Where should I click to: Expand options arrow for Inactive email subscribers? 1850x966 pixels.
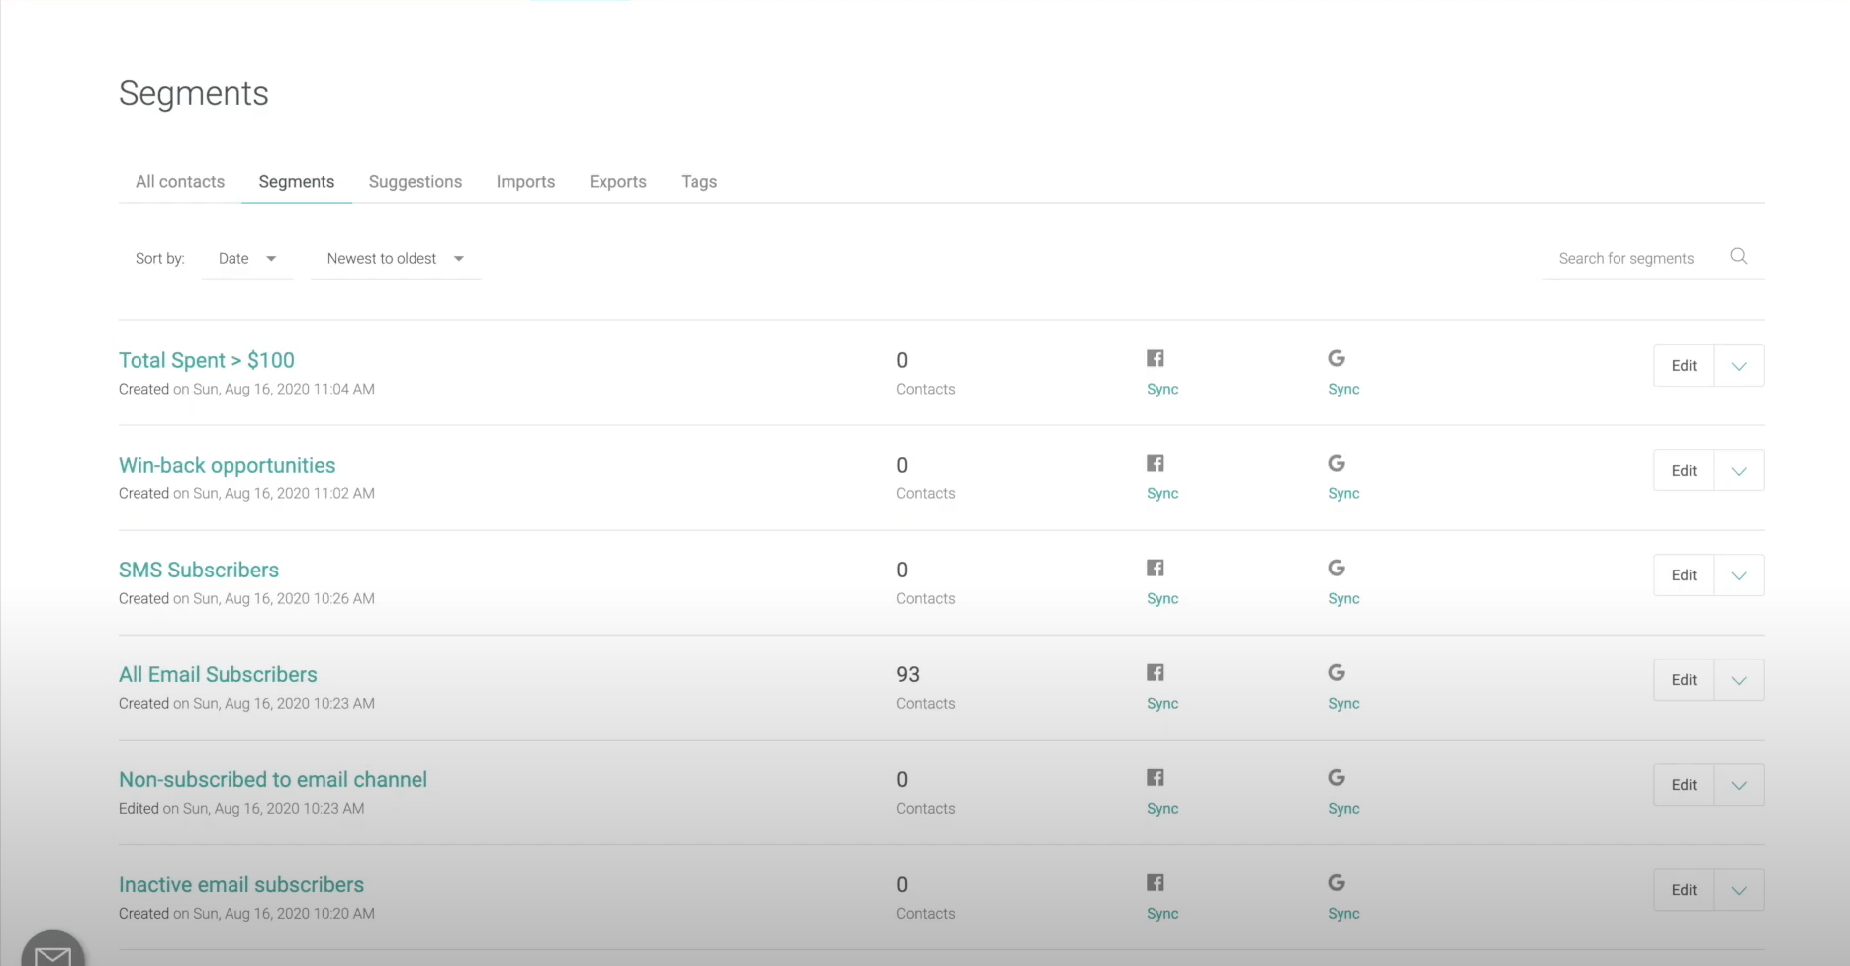point(1738,890)
